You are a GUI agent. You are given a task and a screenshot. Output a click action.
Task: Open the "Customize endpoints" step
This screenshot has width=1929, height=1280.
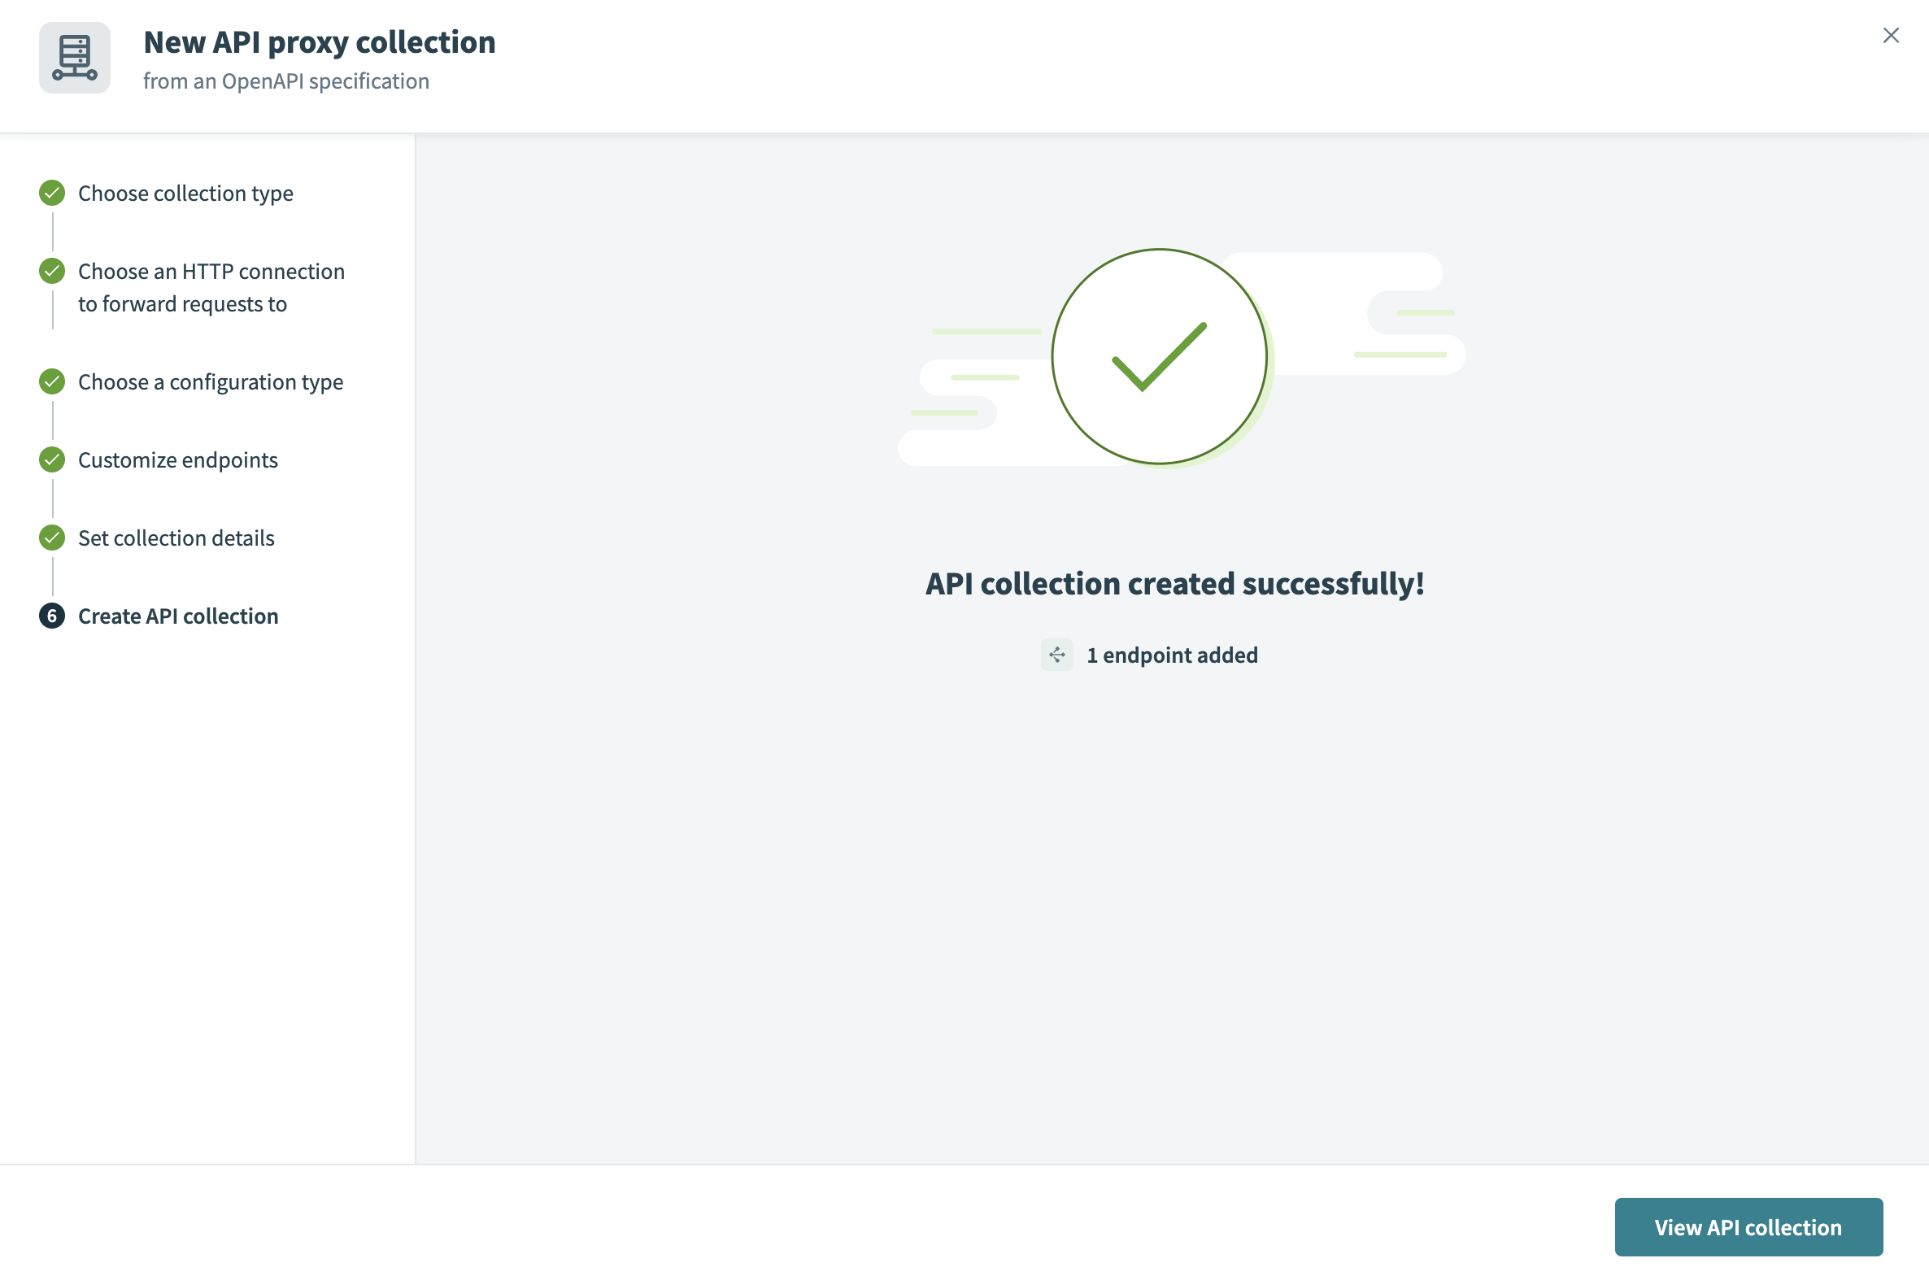click(178, 459)
